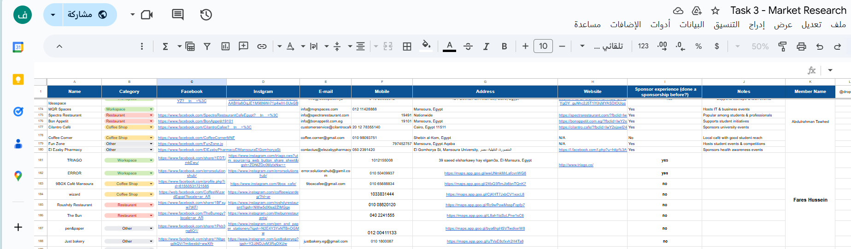Click the convert to table icon

click(x=190, y=46)
